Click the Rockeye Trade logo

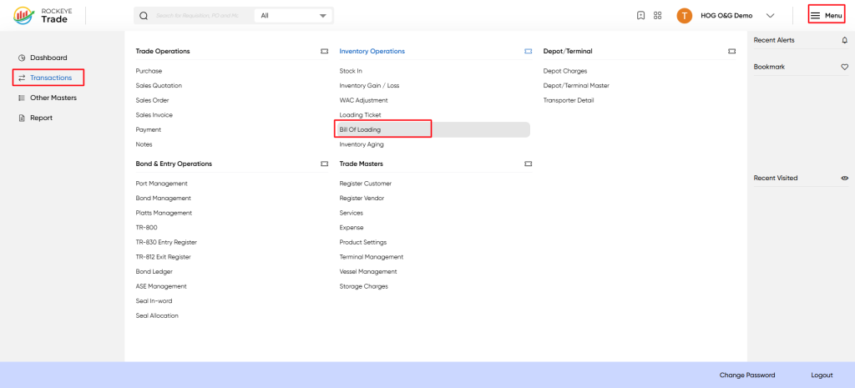tap(41, 15)
